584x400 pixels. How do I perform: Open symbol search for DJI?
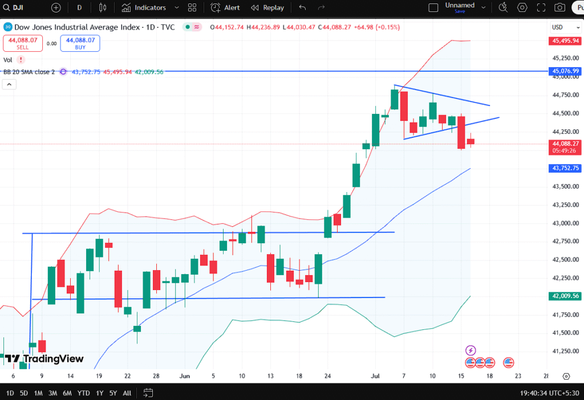pyautogui.click(x=14, y=7)
